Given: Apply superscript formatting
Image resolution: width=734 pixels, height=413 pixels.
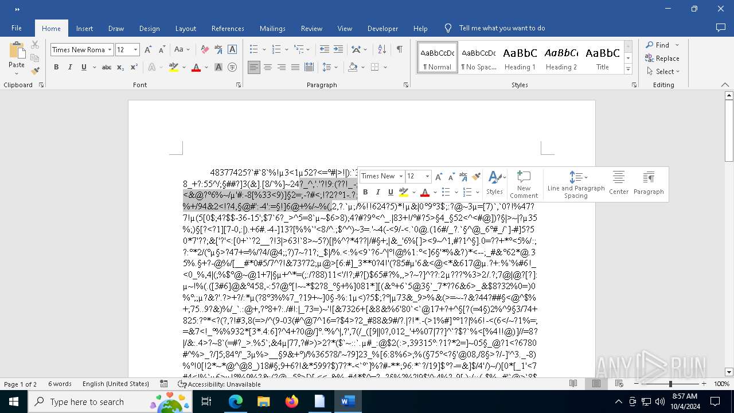Looking at the screenshot, I should click(134, 67).
